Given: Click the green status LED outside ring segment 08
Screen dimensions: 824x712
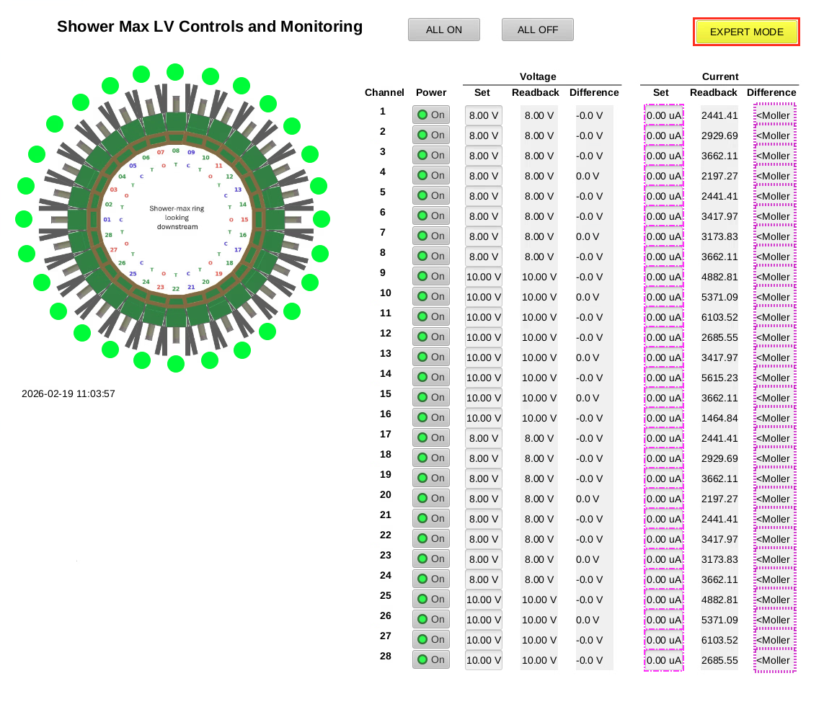Looking at the screenshot, I should (x=175, y=72).
